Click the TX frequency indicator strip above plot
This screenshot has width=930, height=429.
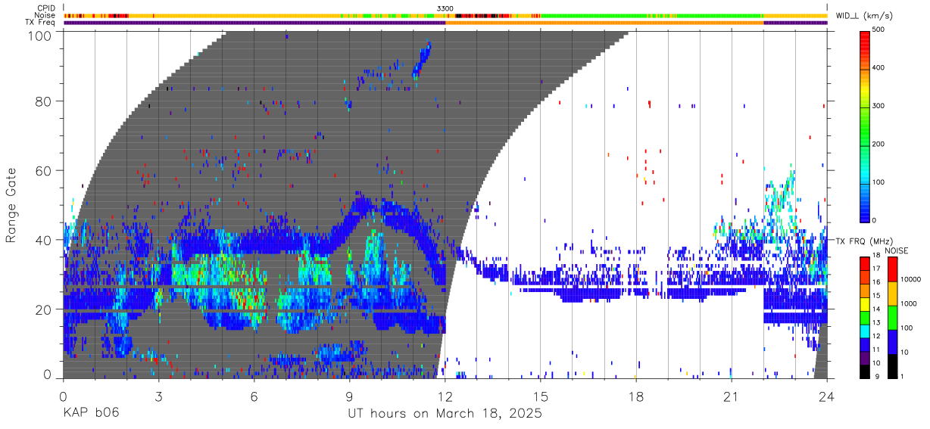tap(445, 23)
